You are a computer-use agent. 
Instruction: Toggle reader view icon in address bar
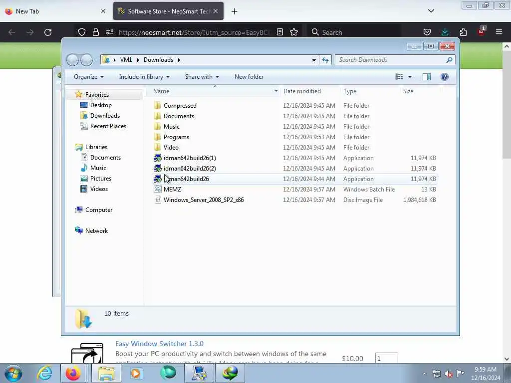[279, 32]
